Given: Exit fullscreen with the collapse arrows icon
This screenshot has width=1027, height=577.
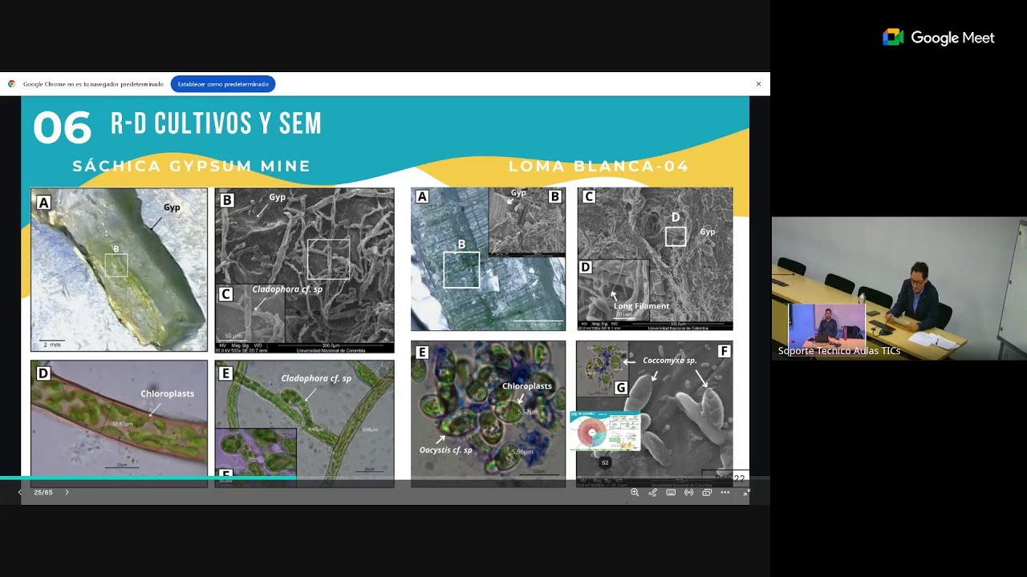Looking at the screenshot, I should click(745, 492).
